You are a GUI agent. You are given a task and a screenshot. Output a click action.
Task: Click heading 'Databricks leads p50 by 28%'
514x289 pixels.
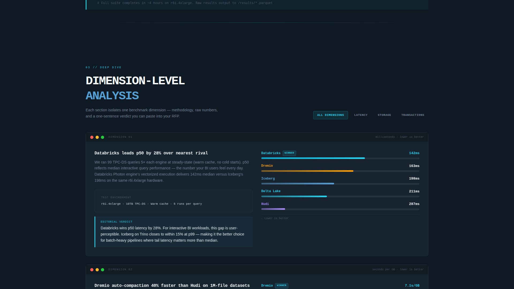click(x=151, y=153)
